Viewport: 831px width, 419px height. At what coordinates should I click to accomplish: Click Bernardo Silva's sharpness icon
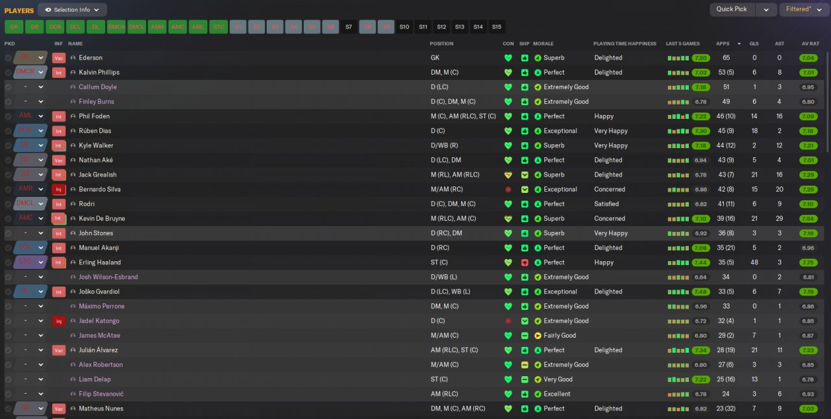525,190
